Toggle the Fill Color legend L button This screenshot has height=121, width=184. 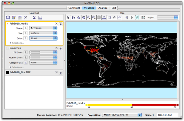pyautogui.click(x=25, y=52)
